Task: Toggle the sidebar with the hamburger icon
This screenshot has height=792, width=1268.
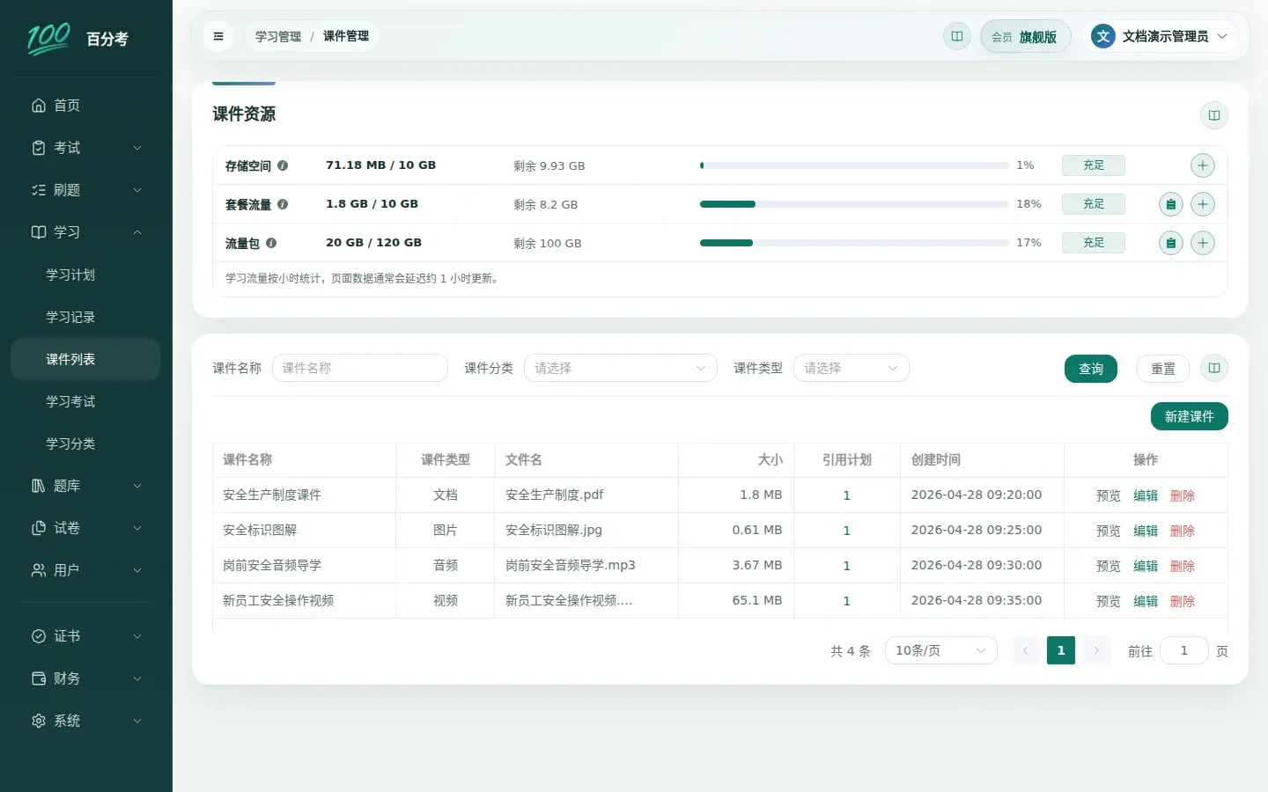Action: pyautogui.click(x=218, y=36)
